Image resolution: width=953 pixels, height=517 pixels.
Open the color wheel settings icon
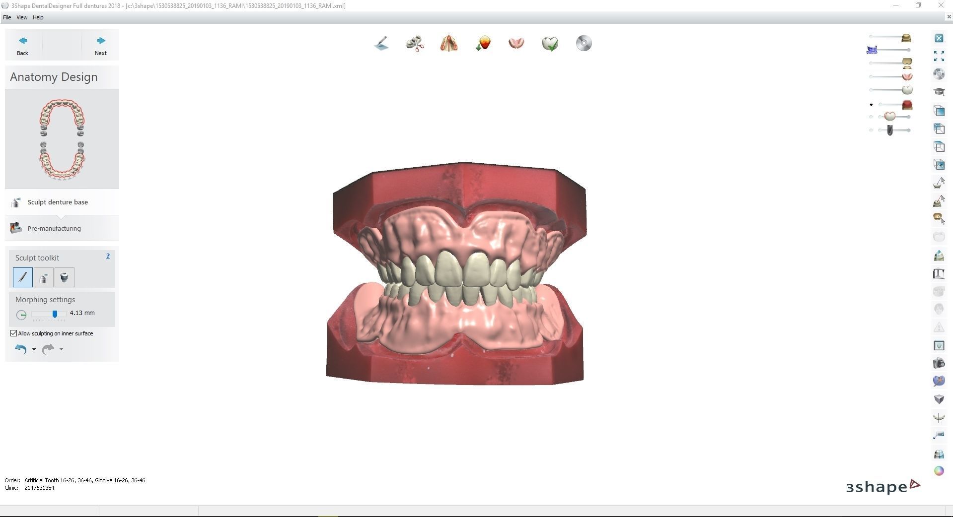coord(939,471)
